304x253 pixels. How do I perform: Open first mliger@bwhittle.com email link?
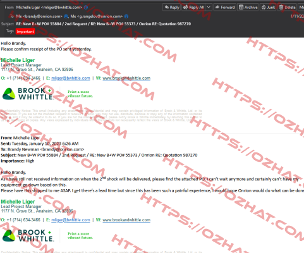click(71, 78)
